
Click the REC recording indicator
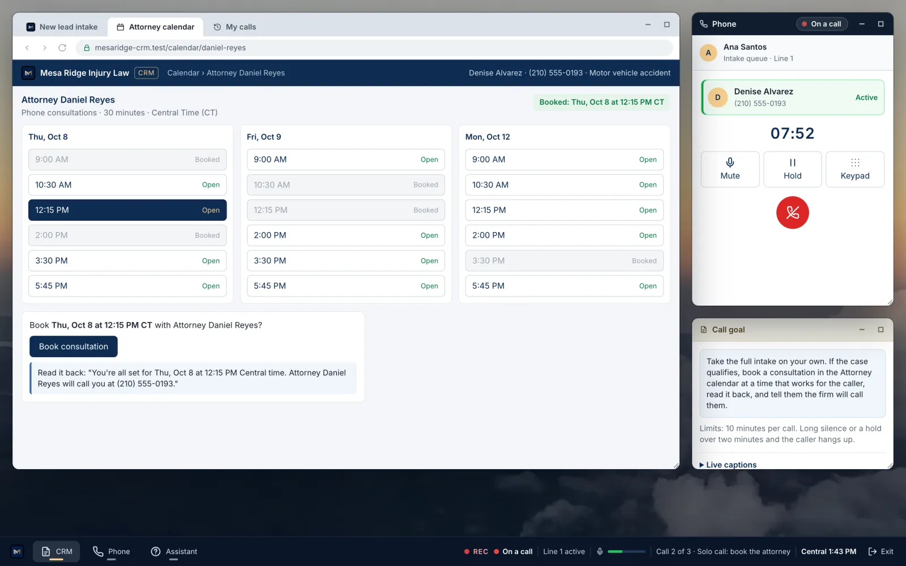click(476, 551)
